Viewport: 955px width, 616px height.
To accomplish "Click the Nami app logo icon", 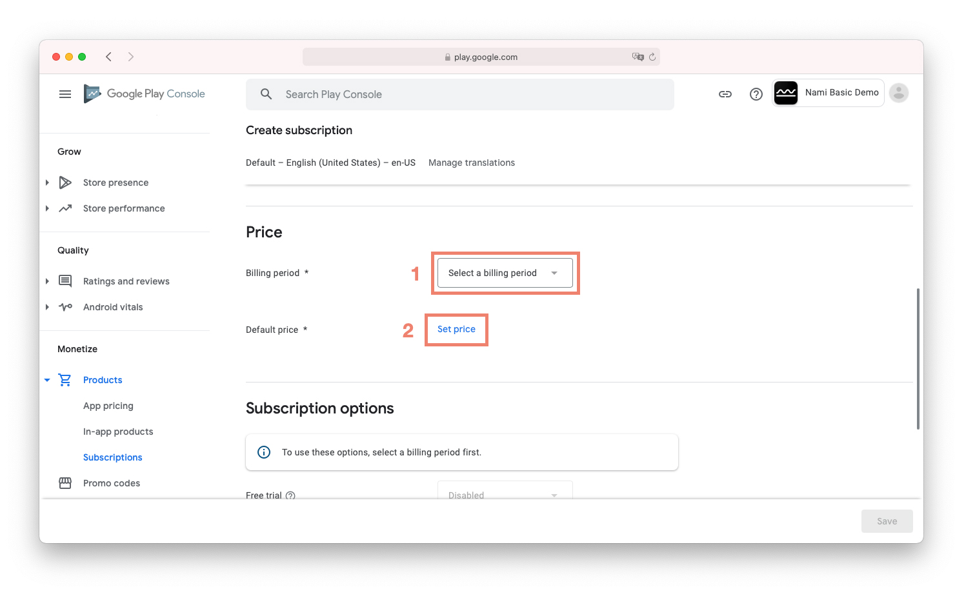I will click(x=786, y=93).
